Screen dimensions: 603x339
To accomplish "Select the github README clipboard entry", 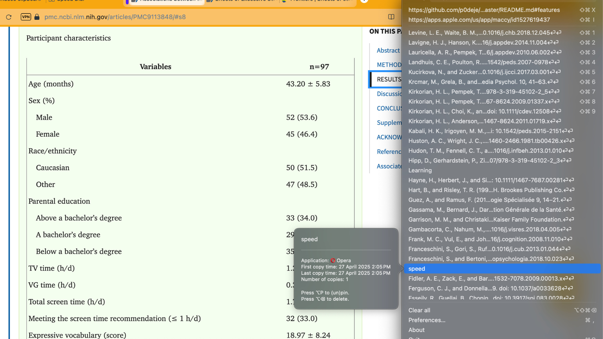I will (484, 10).
